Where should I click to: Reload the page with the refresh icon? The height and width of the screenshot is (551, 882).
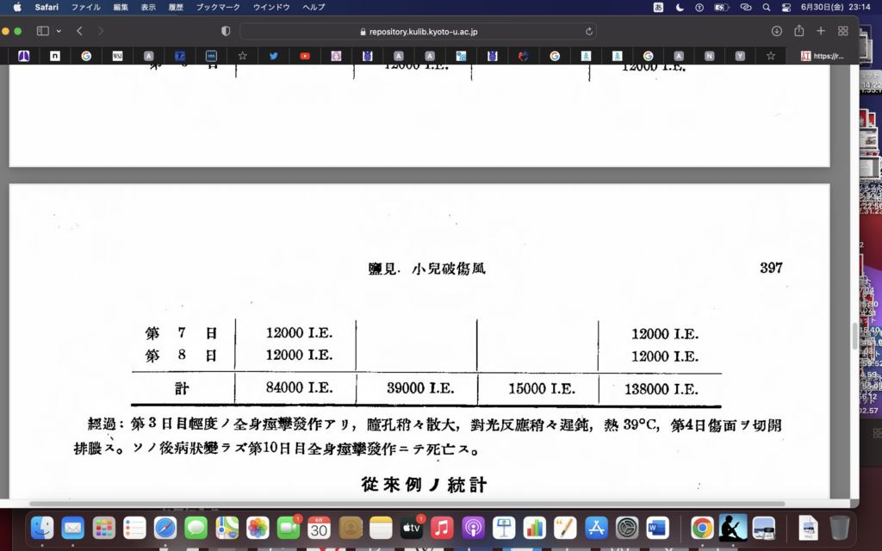(589, 31)
